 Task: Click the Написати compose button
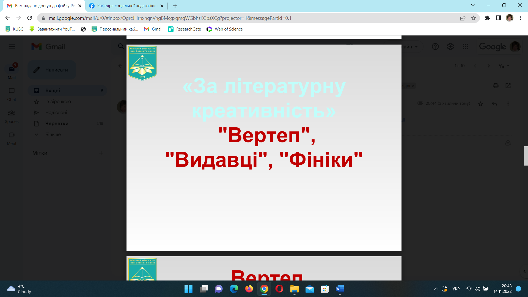pyautogui.click(x=52, y=70)
